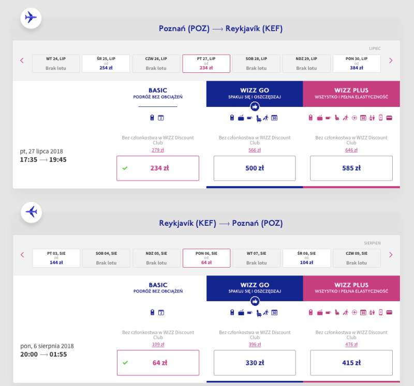The image size is (414, 386).
Task: Open the 109 zł non-member price link
Action: [x=158, y=344]
